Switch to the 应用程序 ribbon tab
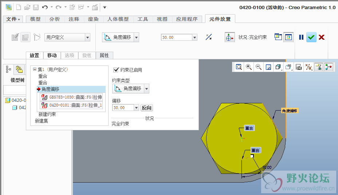This screenshot has height=195, width=338. click(187, 19)
